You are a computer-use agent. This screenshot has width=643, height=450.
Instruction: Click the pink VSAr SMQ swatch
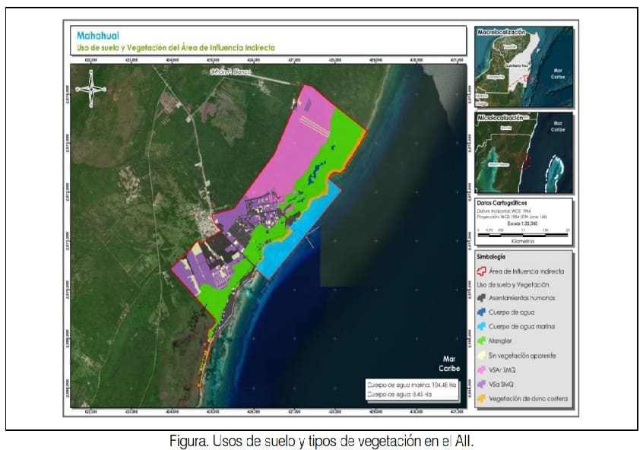pos(481,369)
